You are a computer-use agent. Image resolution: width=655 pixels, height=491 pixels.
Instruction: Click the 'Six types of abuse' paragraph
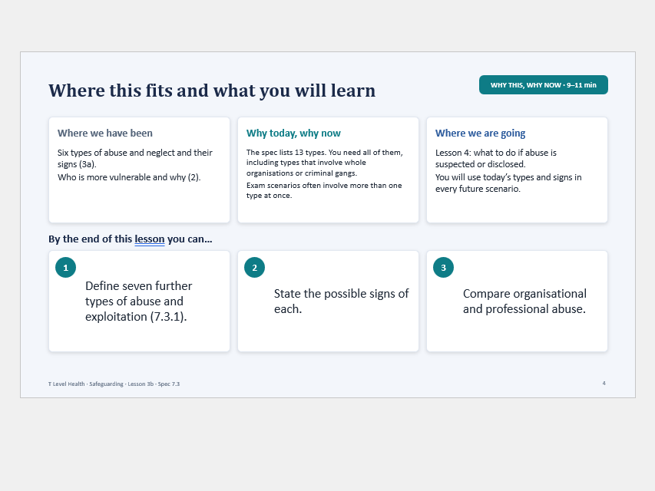pyautogui.click(x=135, y=158)
